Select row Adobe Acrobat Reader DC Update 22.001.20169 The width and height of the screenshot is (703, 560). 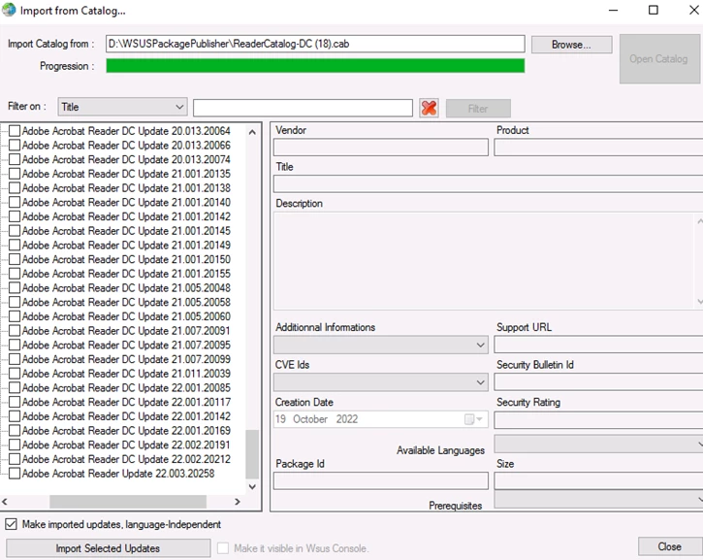click(126, 431)
